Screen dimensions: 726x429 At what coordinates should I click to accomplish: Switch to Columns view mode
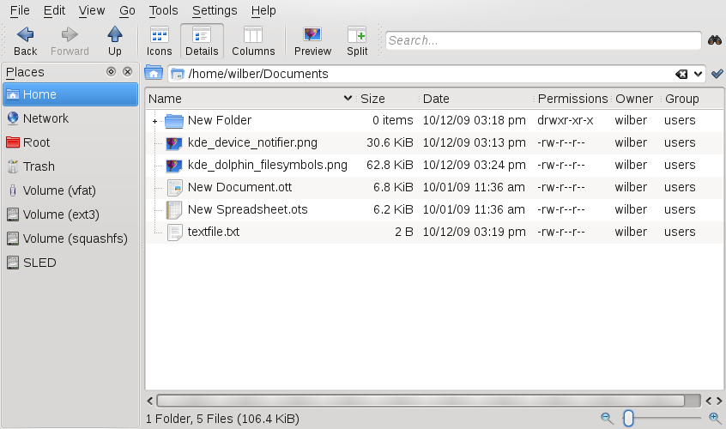pos(253,41)
